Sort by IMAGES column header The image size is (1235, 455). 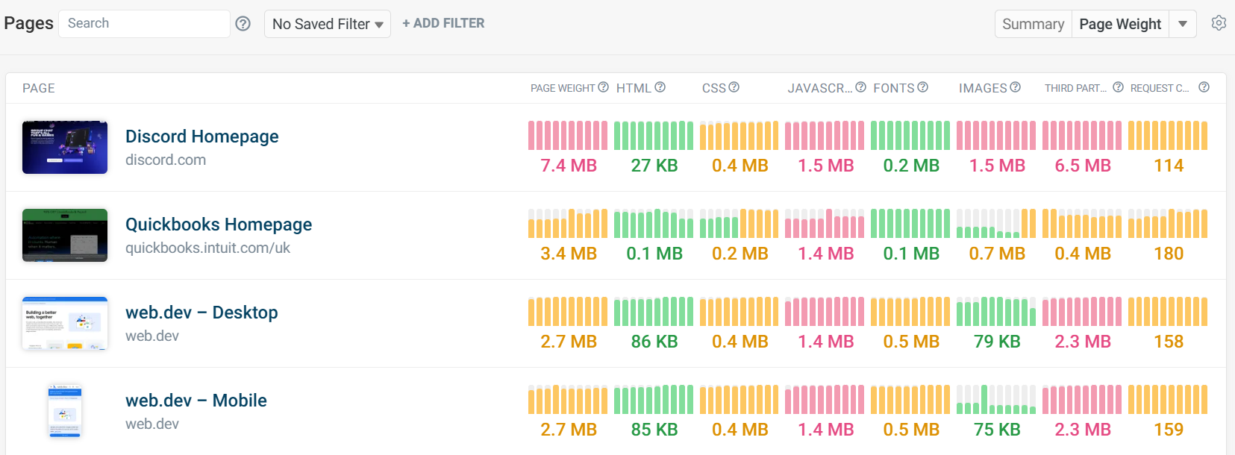click(983, 88)
